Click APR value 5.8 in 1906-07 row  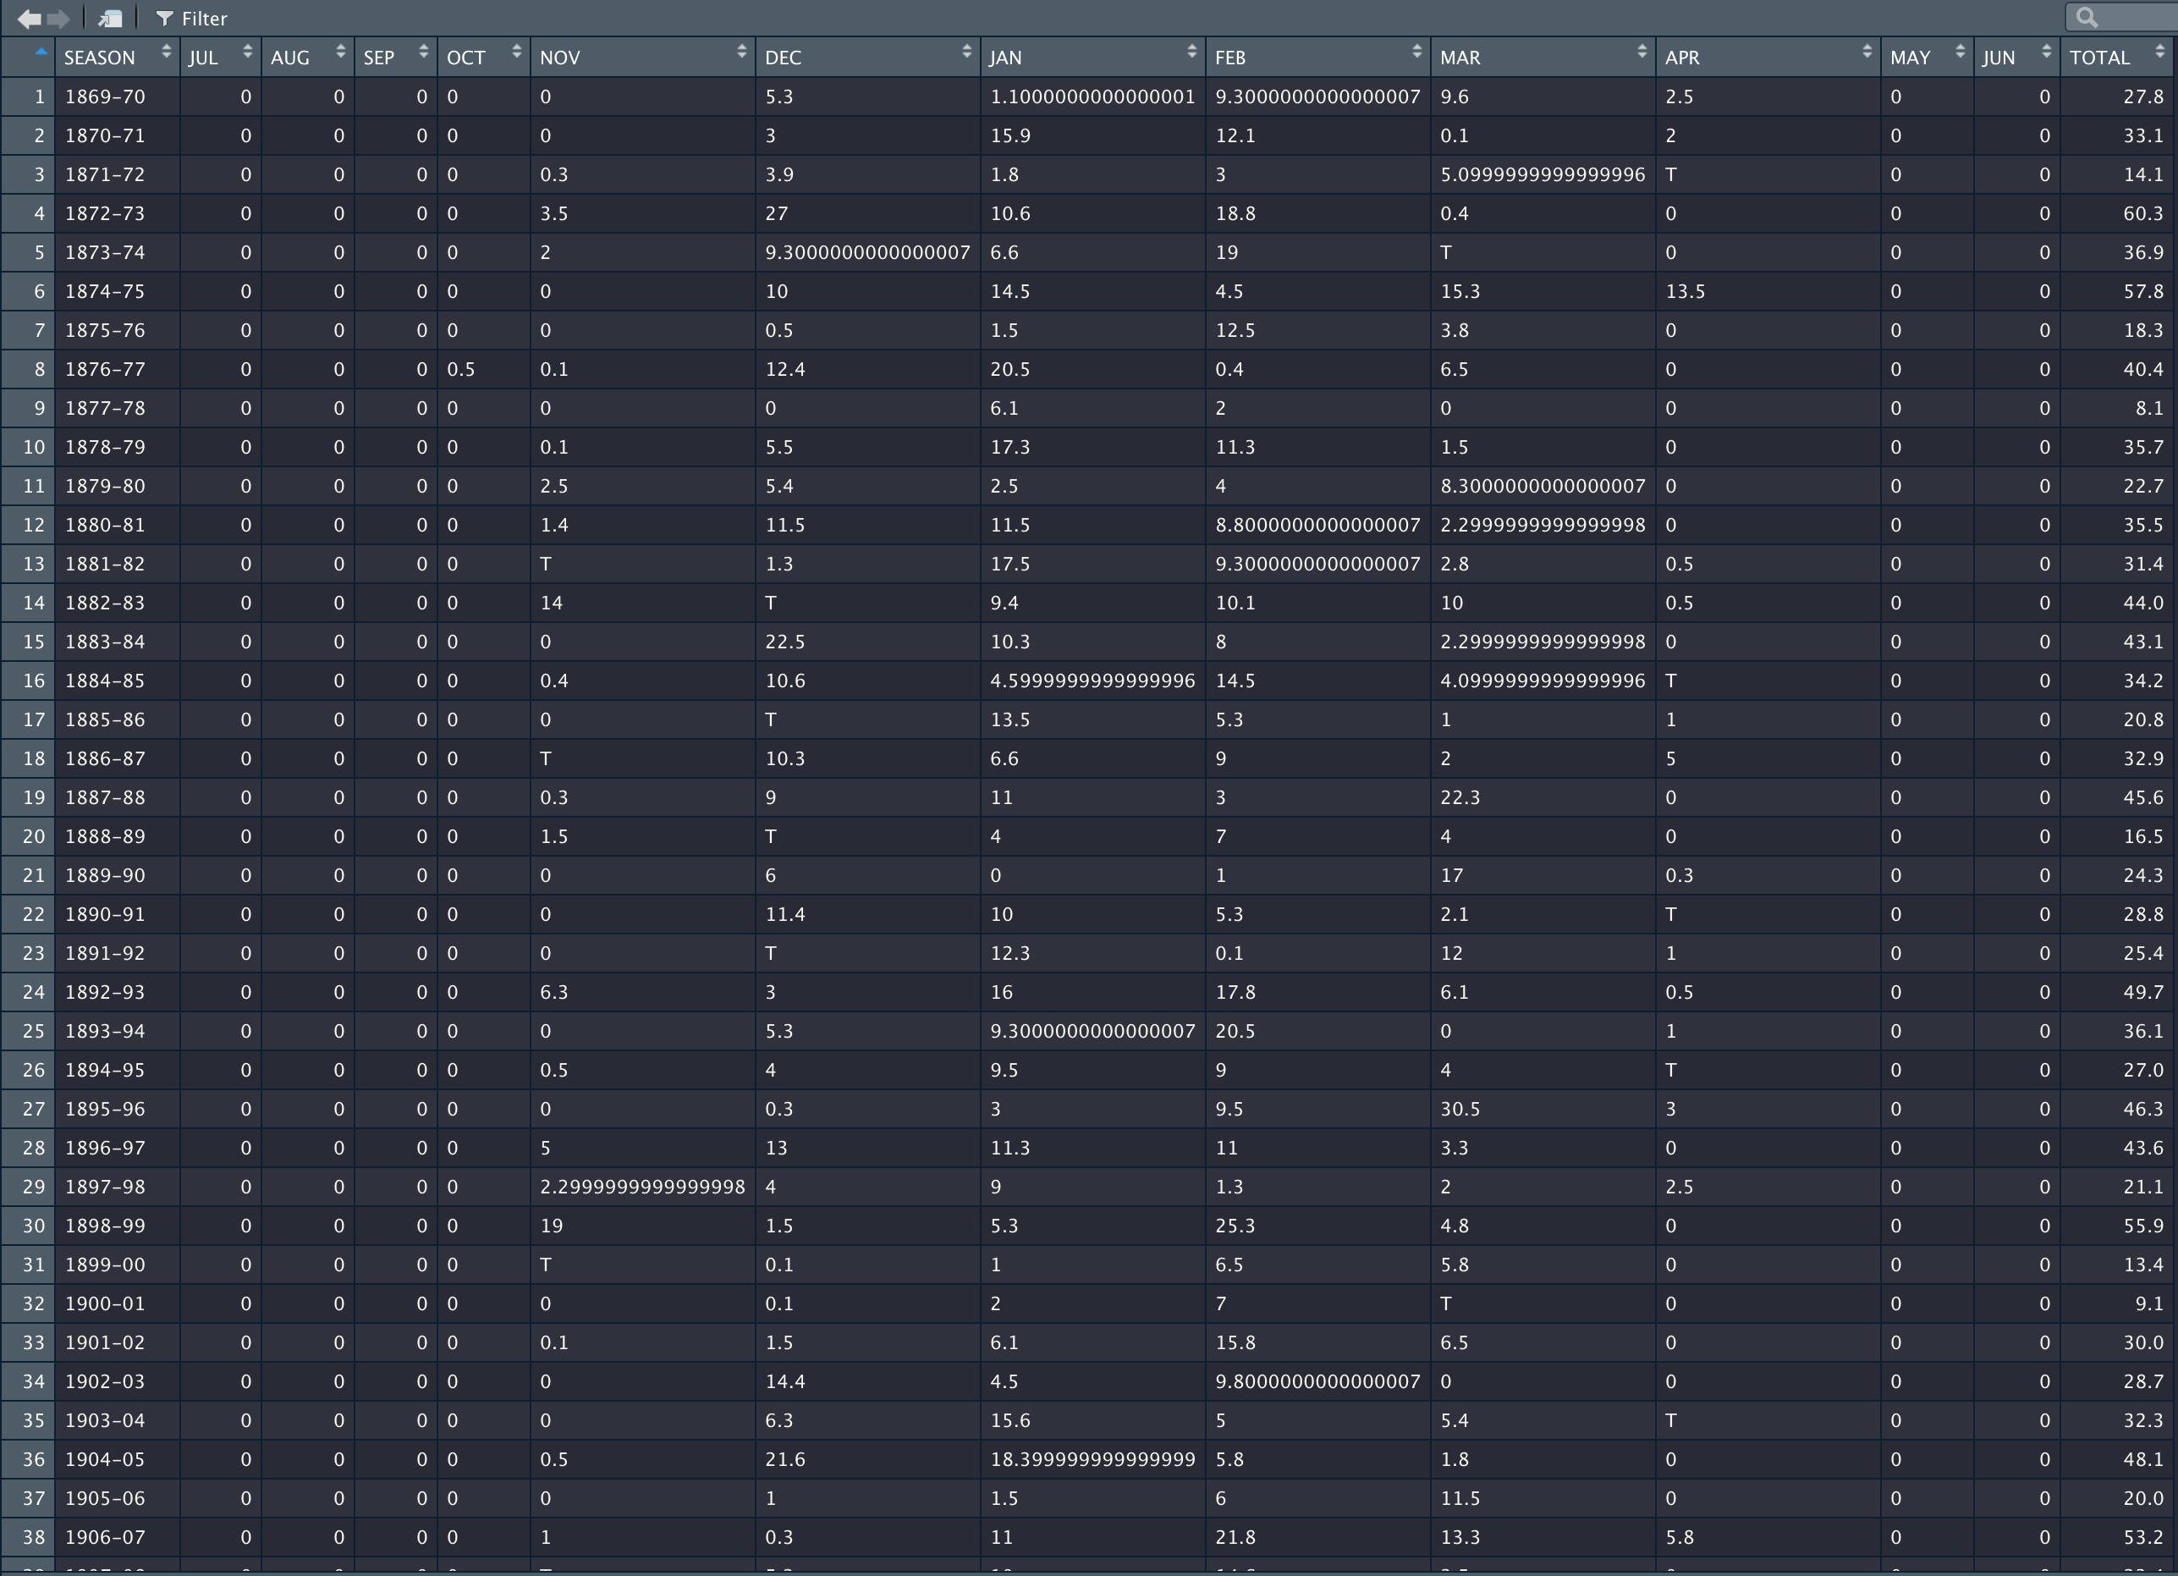[x=1680, y=1538]
